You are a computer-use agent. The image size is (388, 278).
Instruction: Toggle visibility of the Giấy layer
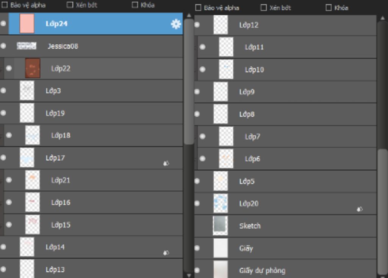click(197, 248)
